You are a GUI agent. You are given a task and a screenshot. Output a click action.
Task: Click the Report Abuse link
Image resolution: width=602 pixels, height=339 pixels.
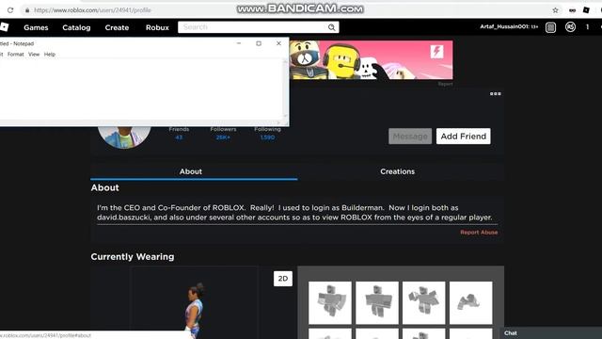[x=479, y=233]
